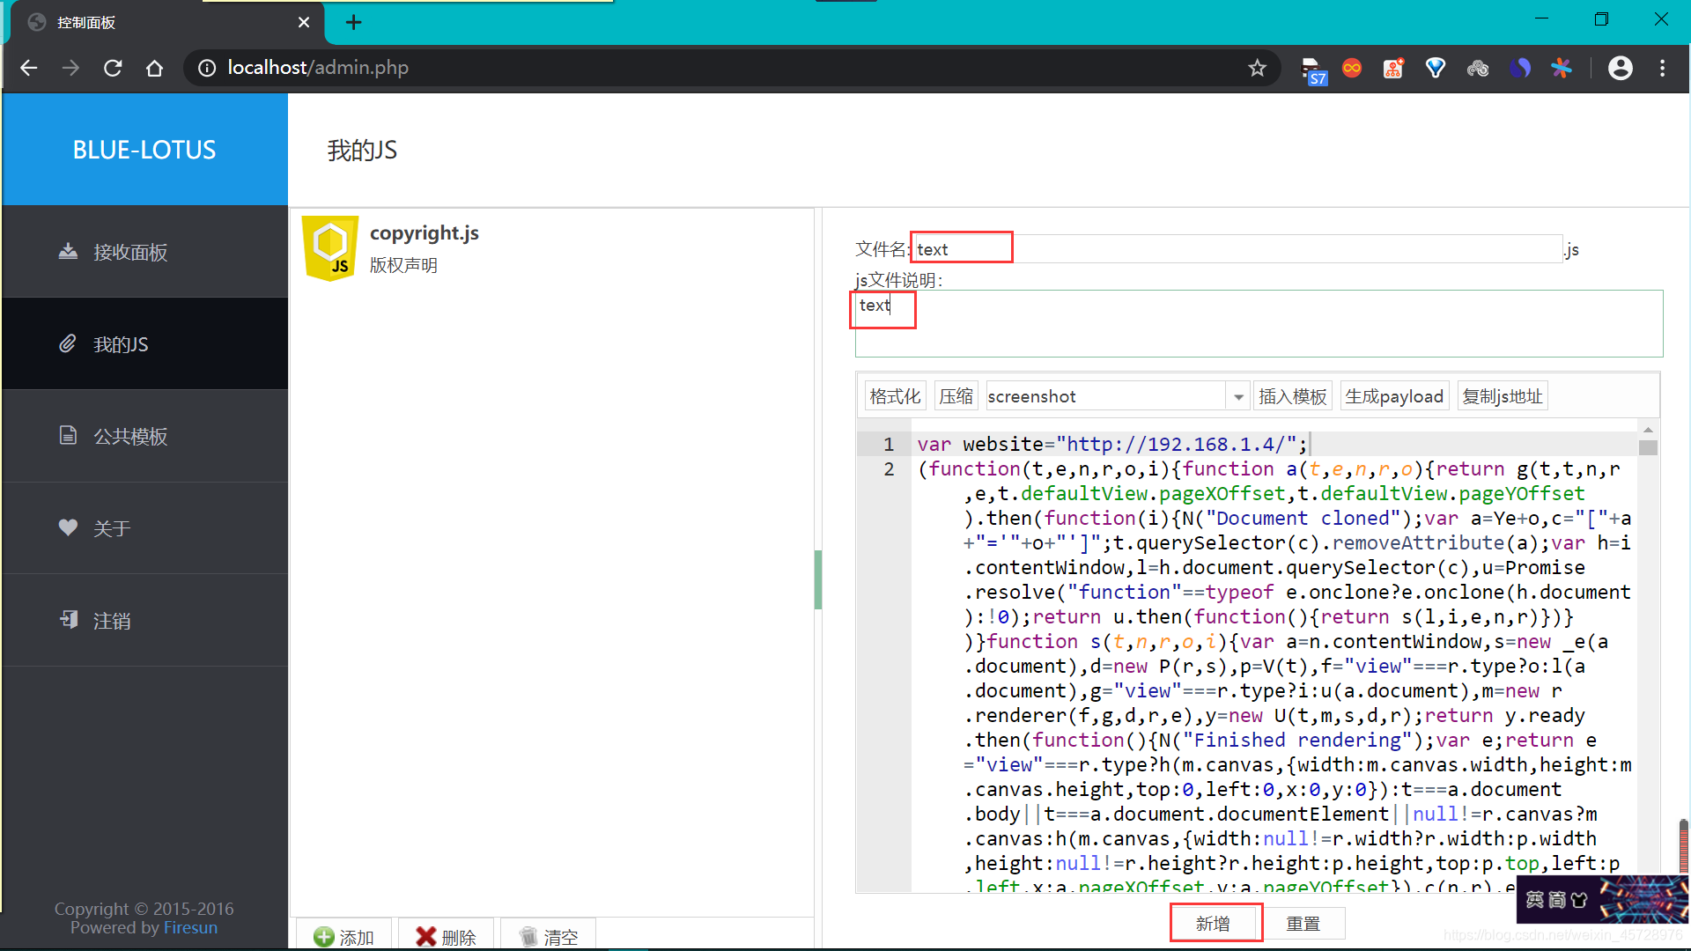The height and width of the screenshot is (951, 1691).
Task: Click the browser reload icon
Action: pos(113,68)
